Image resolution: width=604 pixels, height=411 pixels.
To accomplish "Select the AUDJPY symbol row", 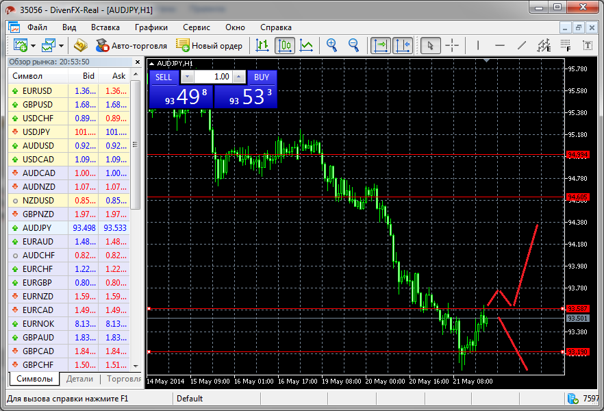I will 69,228.
